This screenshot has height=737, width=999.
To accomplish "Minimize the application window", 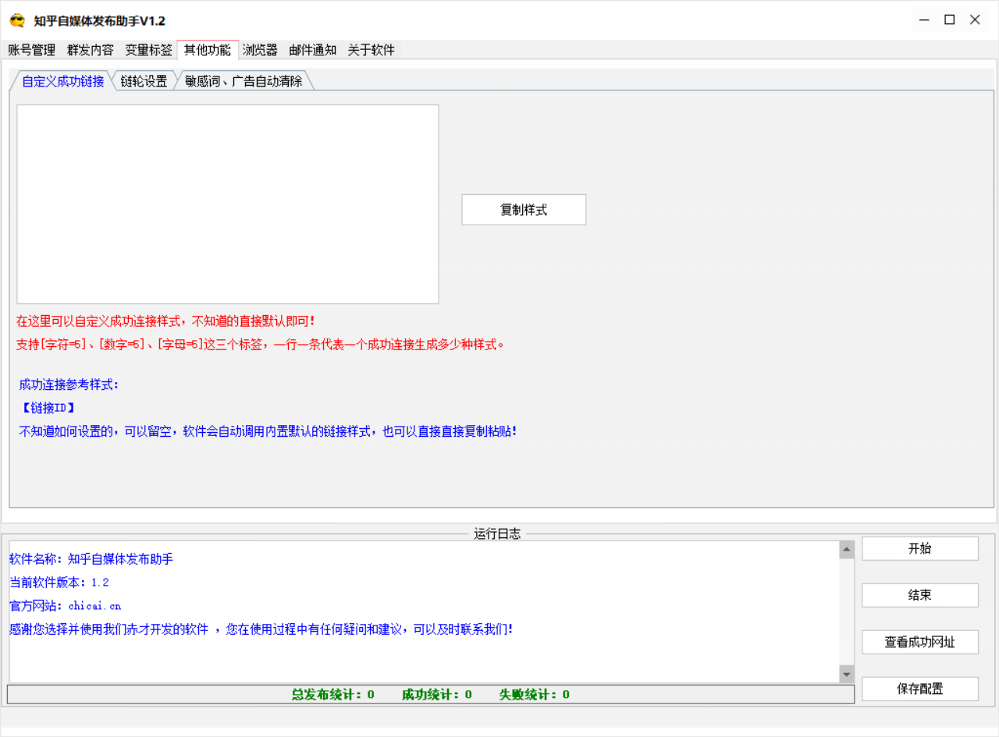I will coord(924,20).
